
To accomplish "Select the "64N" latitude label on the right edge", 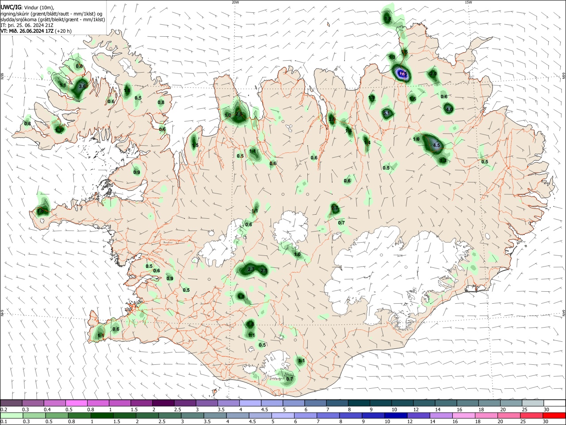I will tap(564, 313).
